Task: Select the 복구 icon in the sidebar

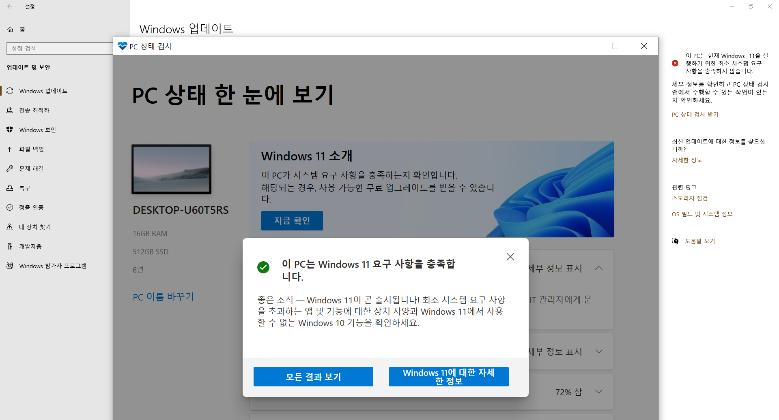Action: pyautogui.click(x=10, y=188)
